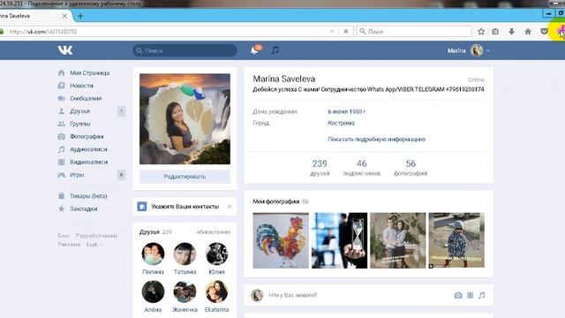Dismiss the Укажите Ваши контакты banner
The height and width of the screenshot is (318, 565).
(x=230, y=207)
